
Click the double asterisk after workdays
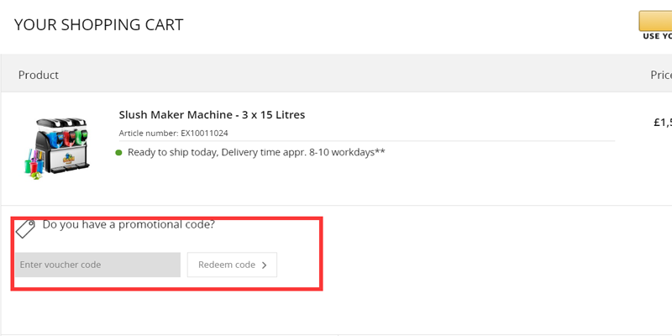click(381, 151)
